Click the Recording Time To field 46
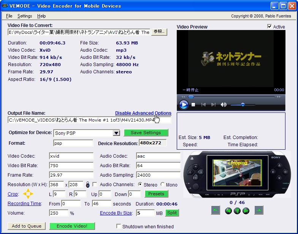 click(x=102, y=204)
